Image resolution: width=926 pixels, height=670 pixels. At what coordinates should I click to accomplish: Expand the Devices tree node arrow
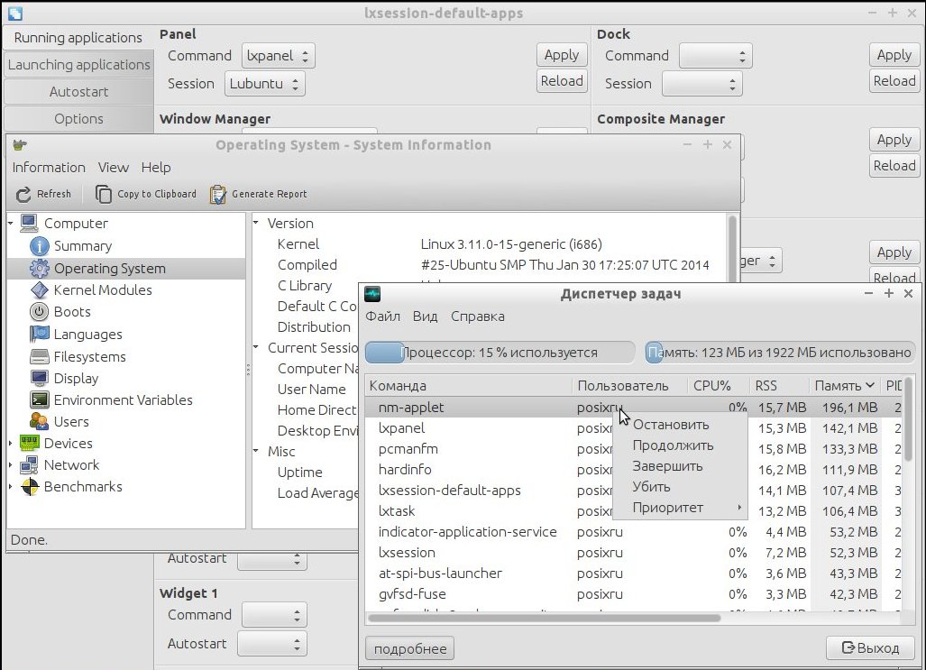pos(11,443)
